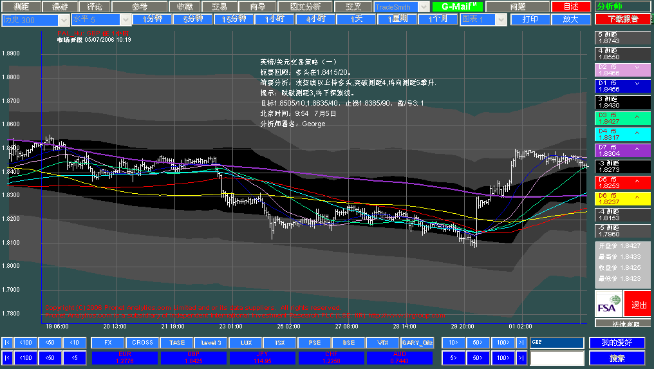The image size is (654, 369).
Task: Click the green G-Mail button
Action: coord(458,6)
